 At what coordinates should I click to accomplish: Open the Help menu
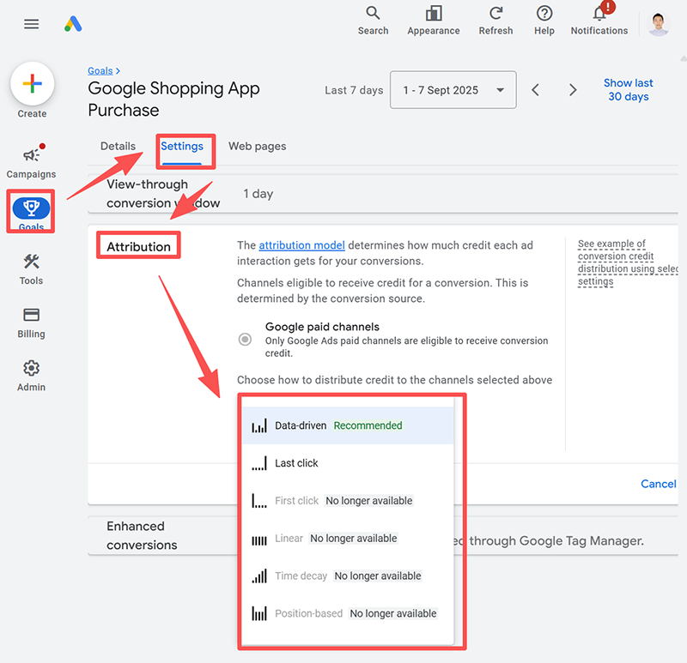pyautogui.click(x=544, y=20)
